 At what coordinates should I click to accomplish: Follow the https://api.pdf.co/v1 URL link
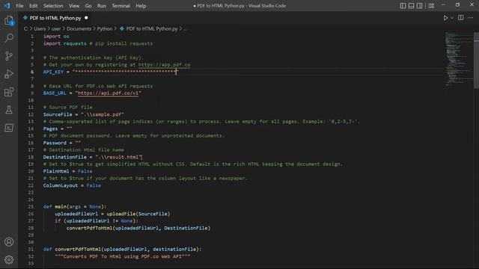(108, 93)
